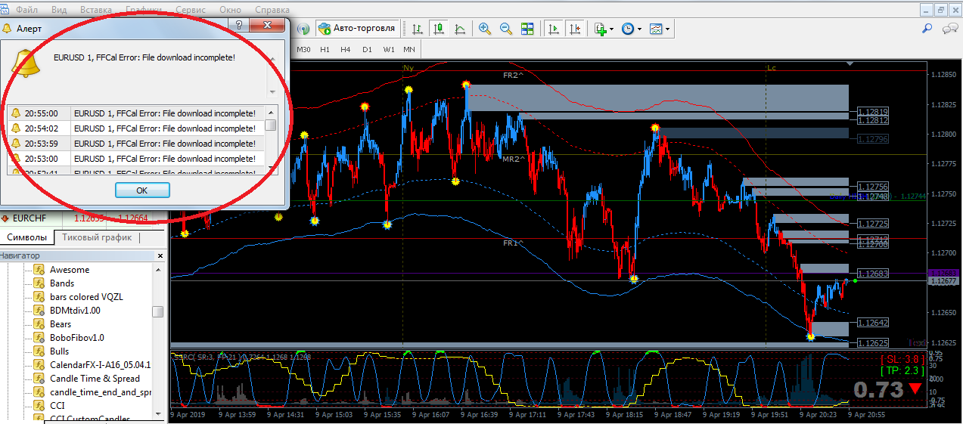The width and height of the screenshot is (963, 424).
Task: Click the Bears indicator icon
Action: [39, 324]
